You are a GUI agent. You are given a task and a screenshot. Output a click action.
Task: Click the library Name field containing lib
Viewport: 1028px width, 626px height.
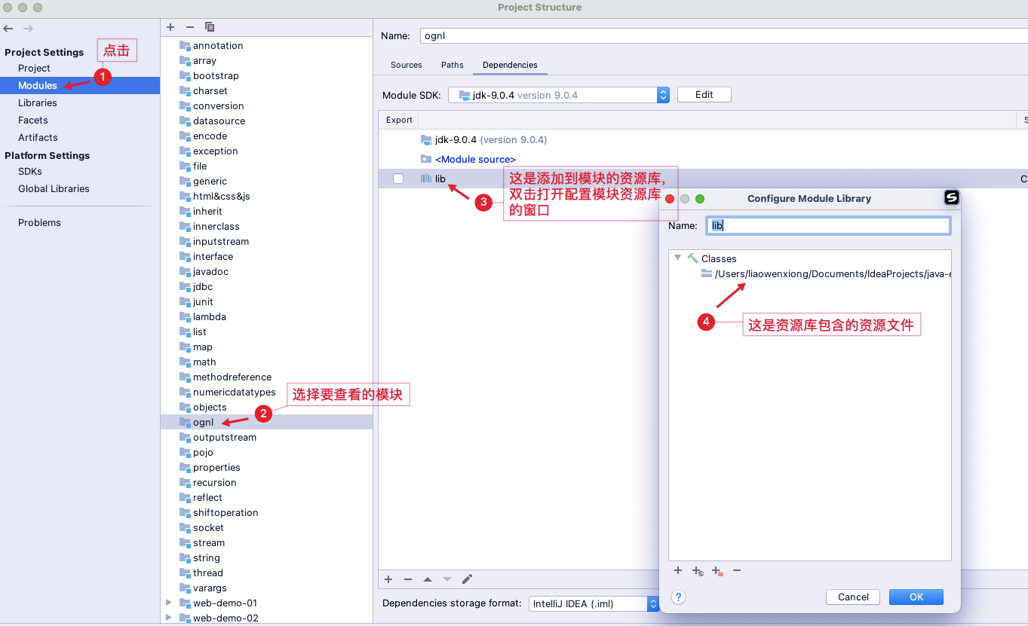(828, 225)
